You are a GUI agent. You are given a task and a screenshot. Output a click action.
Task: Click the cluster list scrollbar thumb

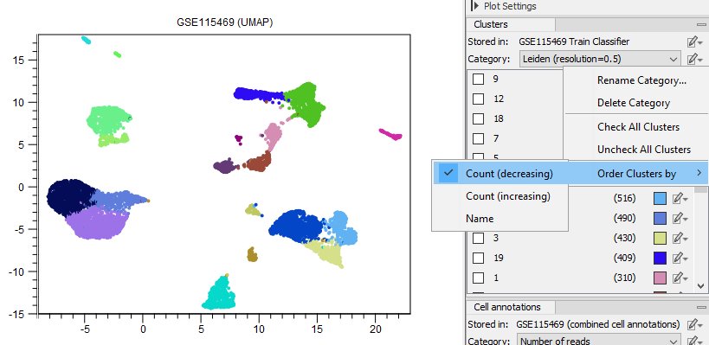click(701, 188)
